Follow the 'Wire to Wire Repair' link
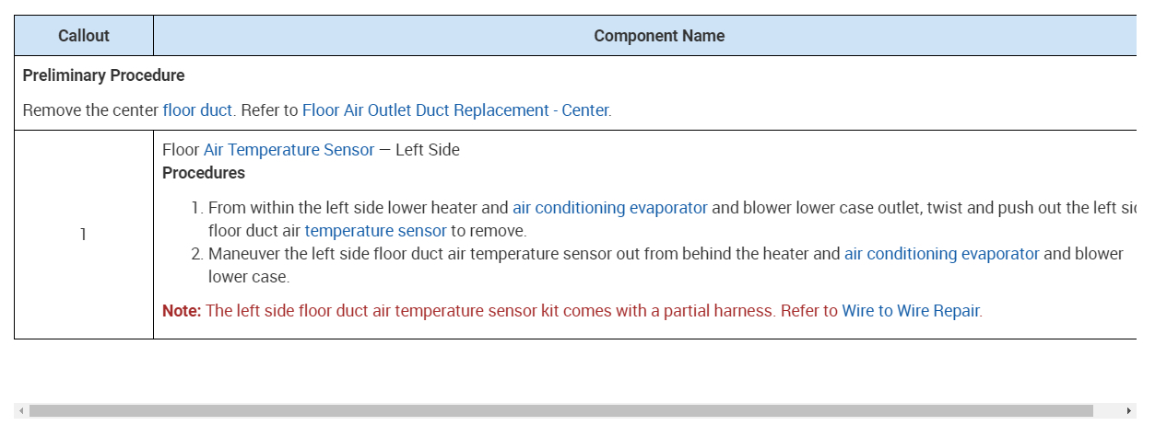This screenshot has height=437, width=1167. coord(910,311)
